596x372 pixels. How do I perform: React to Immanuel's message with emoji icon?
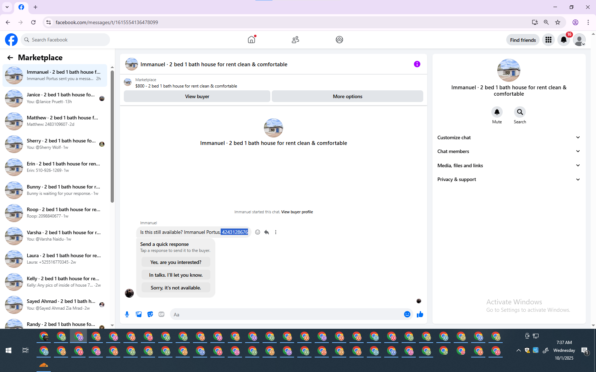[258, 232]
